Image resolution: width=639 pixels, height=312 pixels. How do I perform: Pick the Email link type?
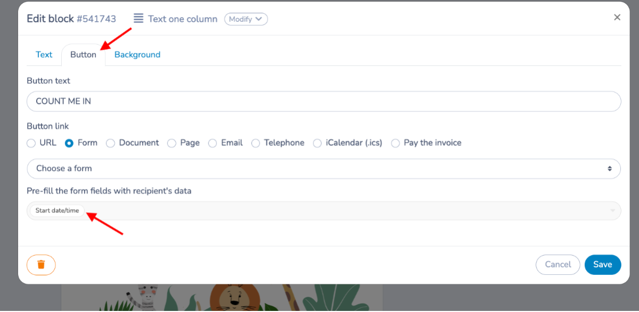click(x=212, y=143)
